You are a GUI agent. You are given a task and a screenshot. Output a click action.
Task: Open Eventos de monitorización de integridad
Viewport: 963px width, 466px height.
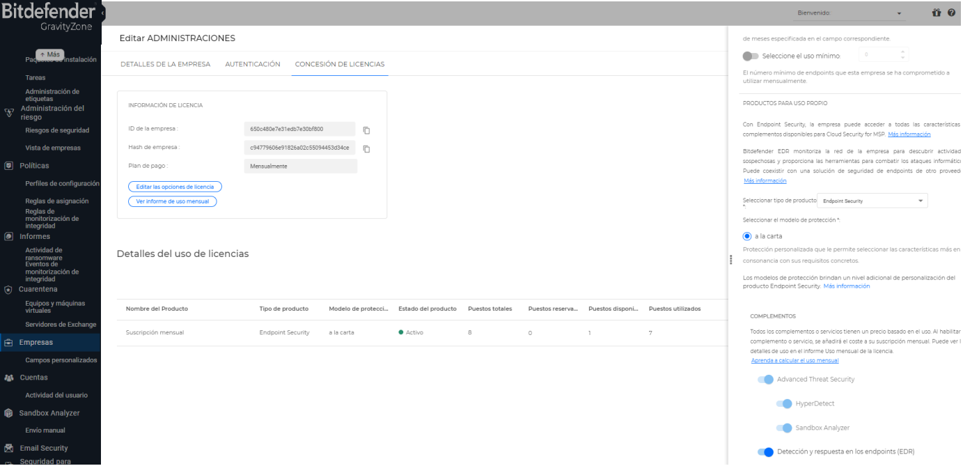click(x=52, y=272)
